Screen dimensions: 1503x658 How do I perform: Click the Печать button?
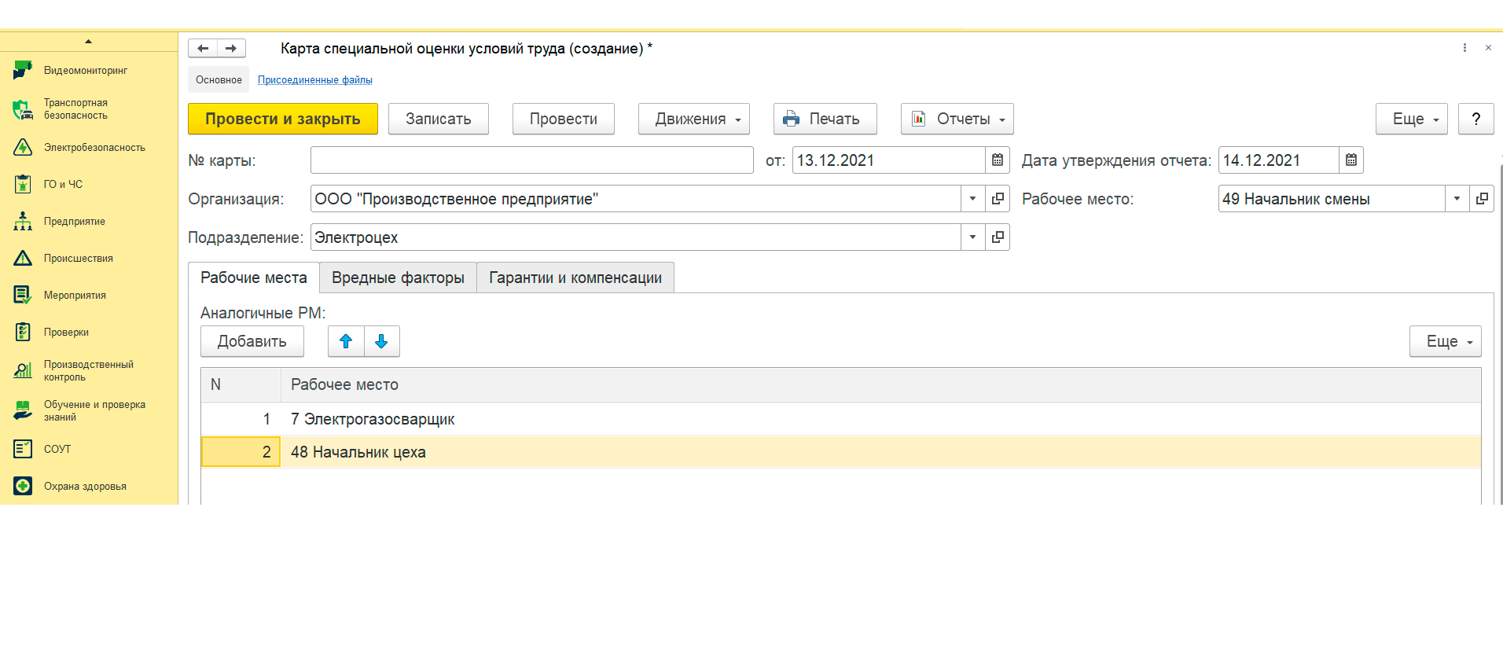(x=825, y=119)
